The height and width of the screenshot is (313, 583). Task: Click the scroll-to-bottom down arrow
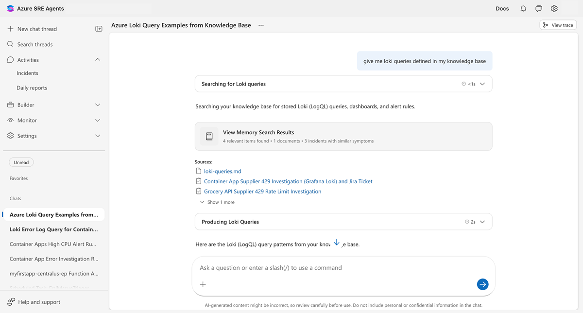click(x=337, y=243)
